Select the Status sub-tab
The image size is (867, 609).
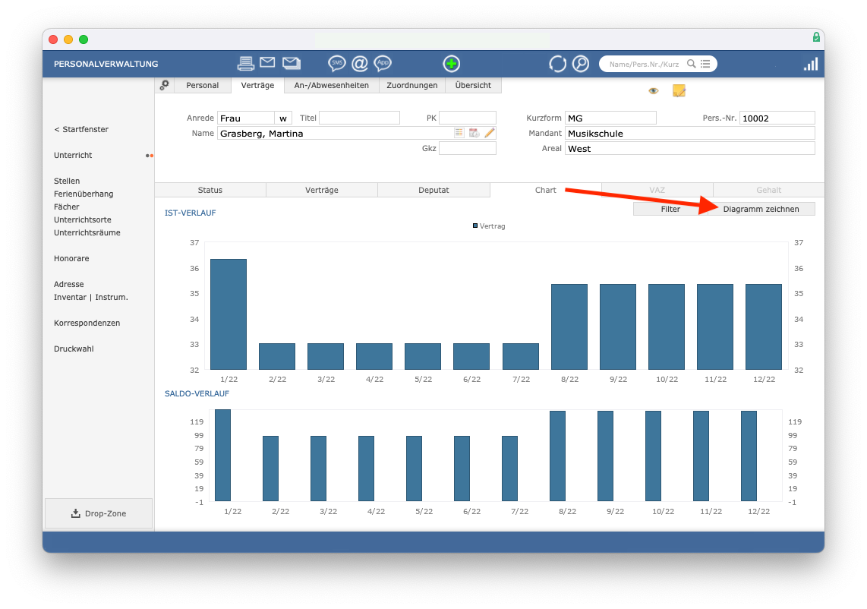210,190
